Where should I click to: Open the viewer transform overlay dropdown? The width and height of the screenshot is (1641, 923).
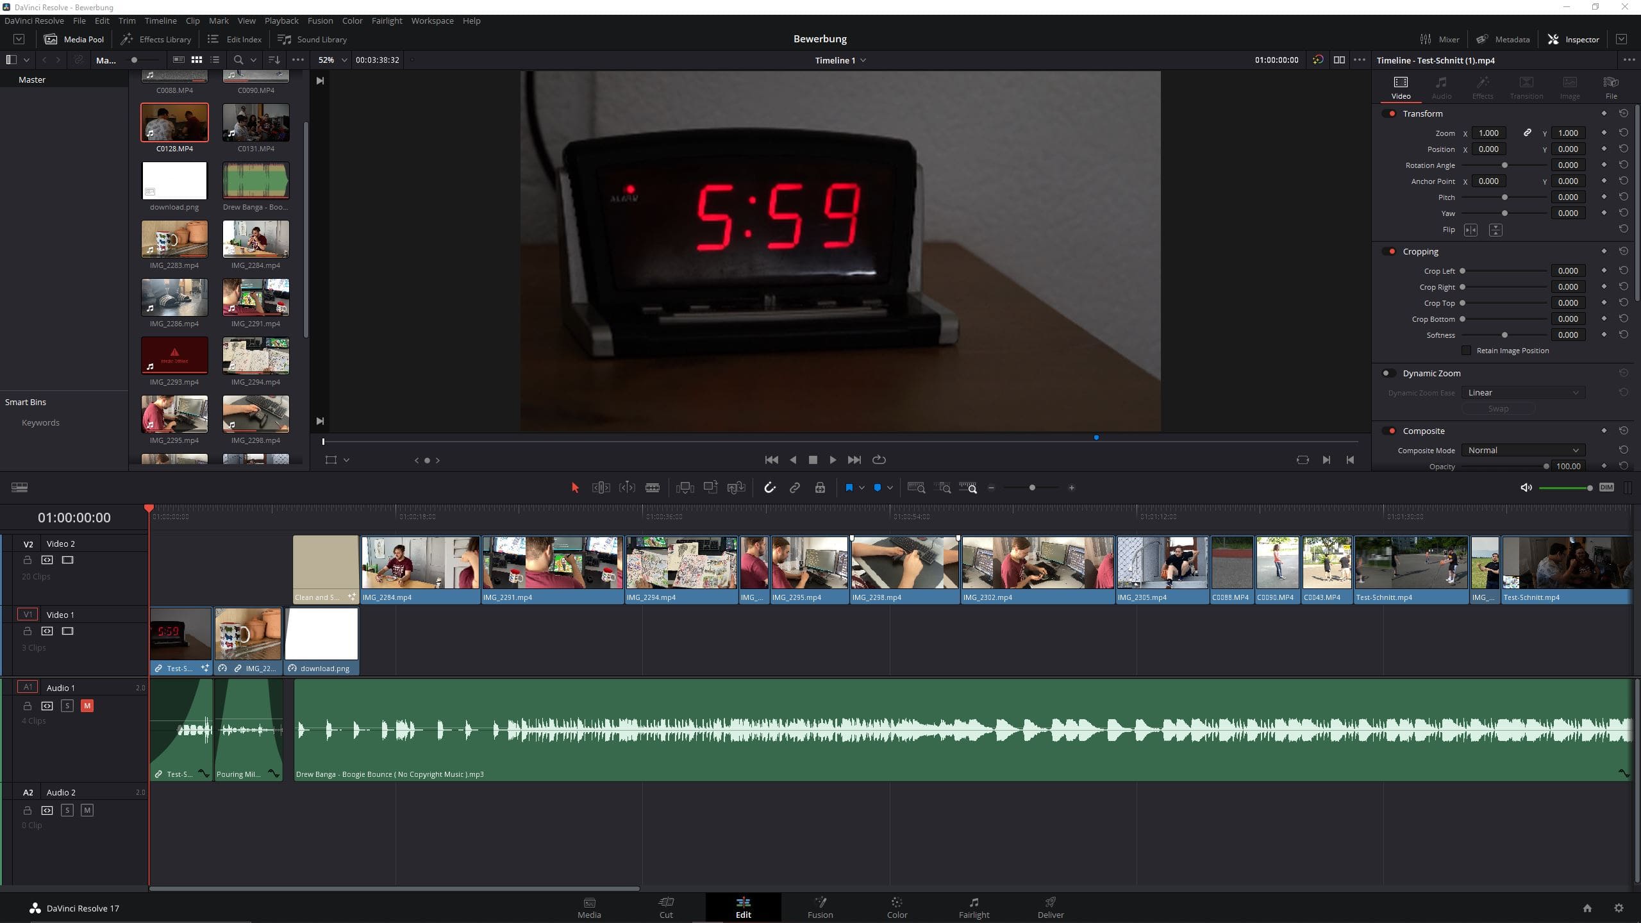pyautogui.click(x=346, y=460)
